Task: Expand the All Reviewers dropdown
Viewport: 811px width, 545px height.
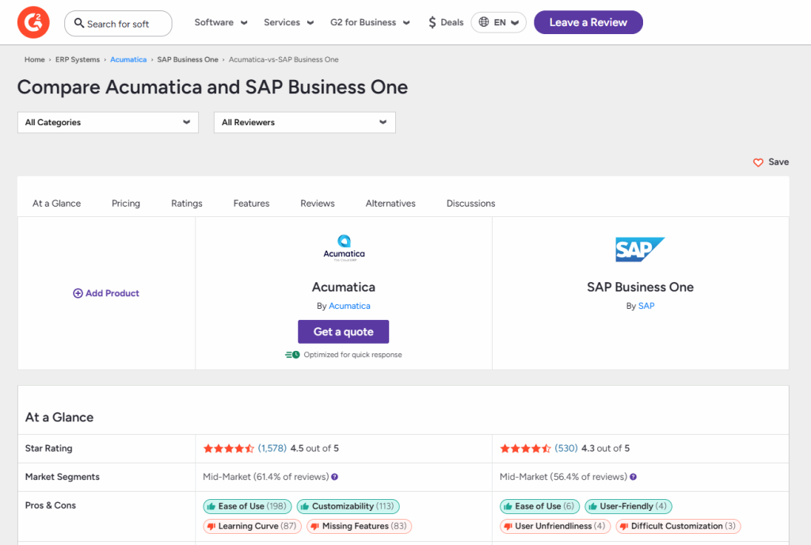Action: click(304, 122)
